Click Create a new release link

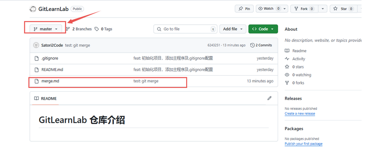coord(300,114)
